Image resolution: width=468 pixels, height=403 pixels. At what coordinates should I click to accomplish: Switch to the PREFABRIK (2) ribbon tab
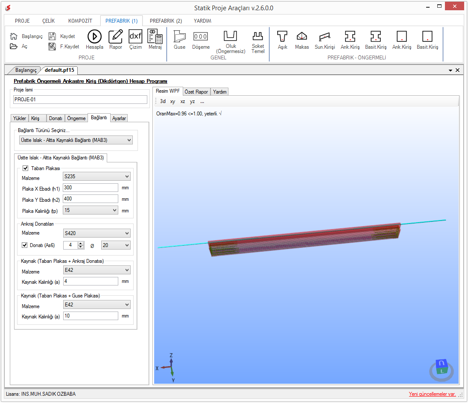166,21
